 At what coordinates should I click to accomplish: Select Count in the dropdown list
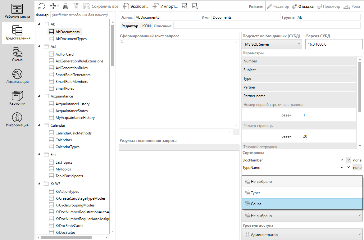tap(302, 204)
